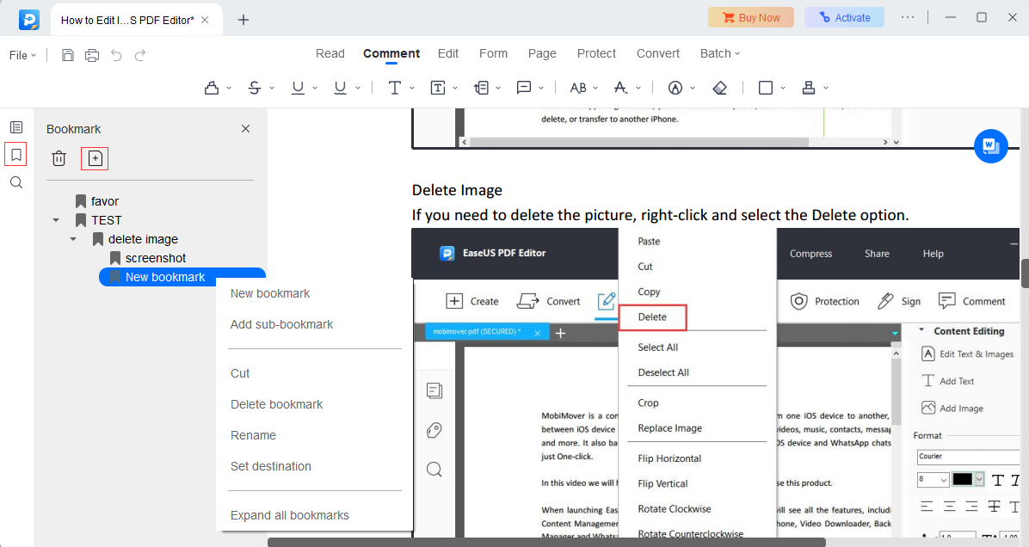This screenshot has height=547, width=1029.
Task: Select the squiggly underline tool
Action: 340,88
